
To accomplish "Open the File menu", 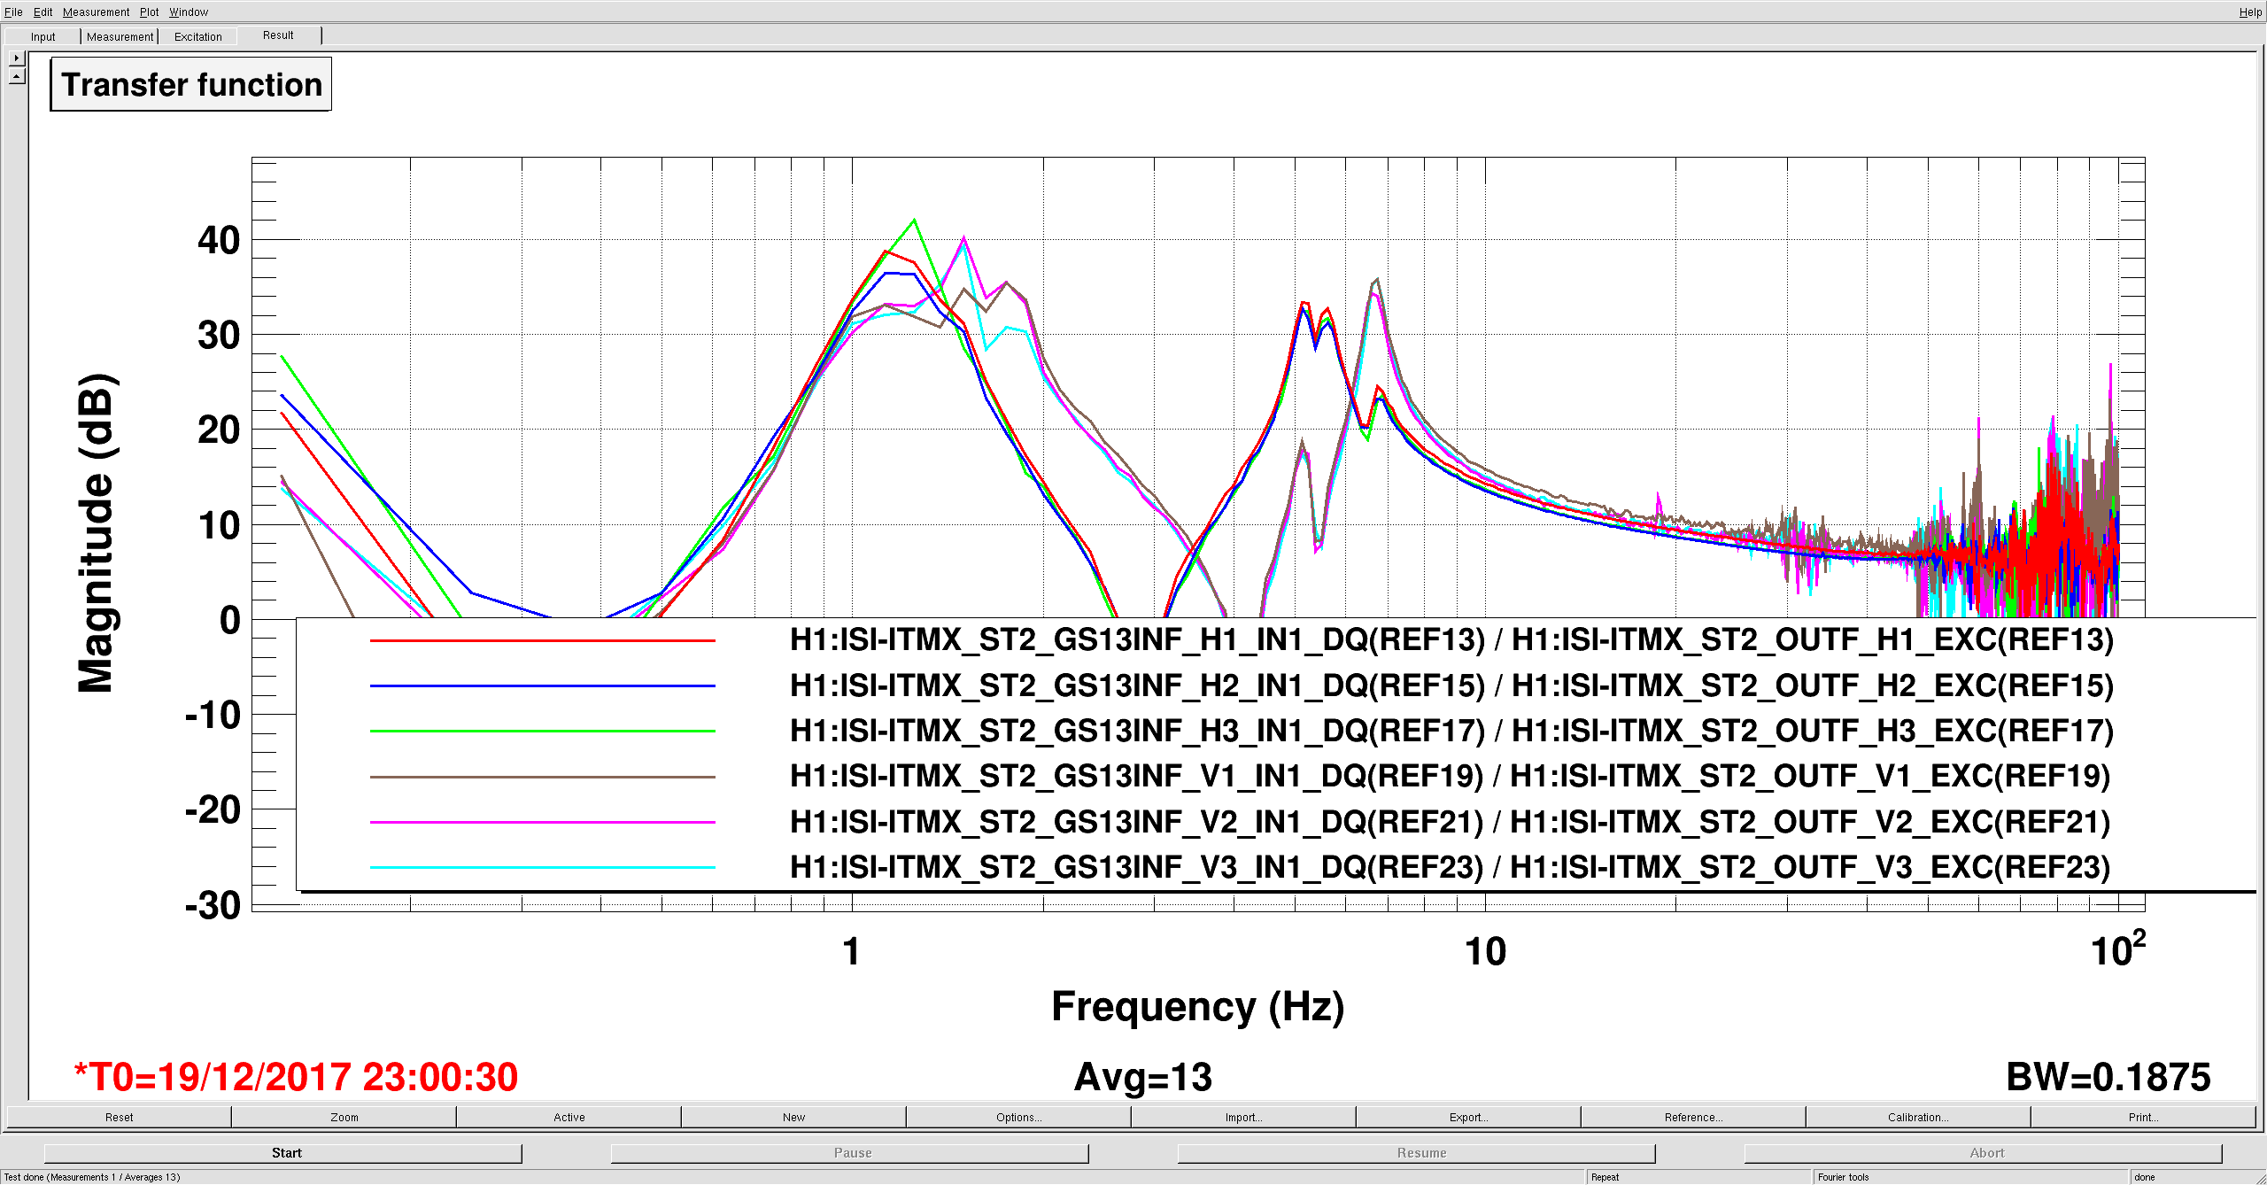I will (13, 12).
